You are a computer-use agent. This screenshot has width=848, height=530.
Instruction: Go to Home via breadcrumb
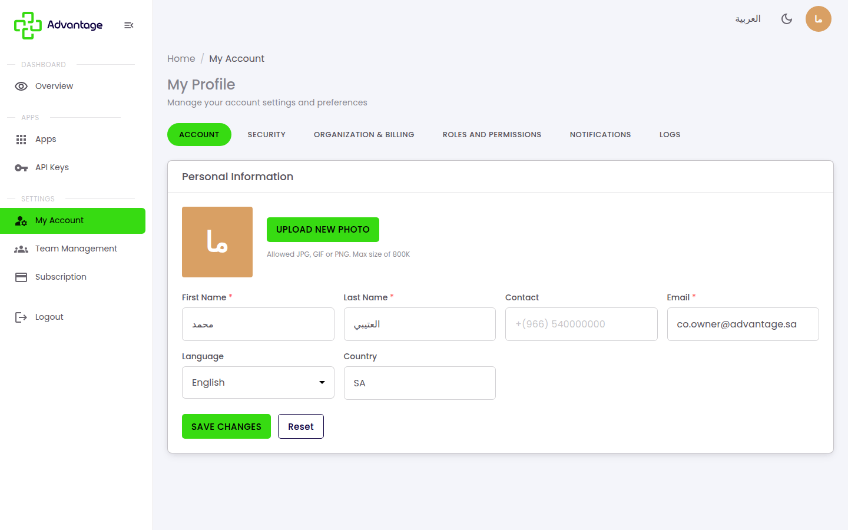click(181, 59)
